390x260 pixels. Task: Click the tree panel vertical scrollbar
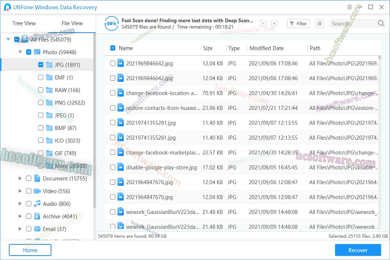(x=94, y=121)
